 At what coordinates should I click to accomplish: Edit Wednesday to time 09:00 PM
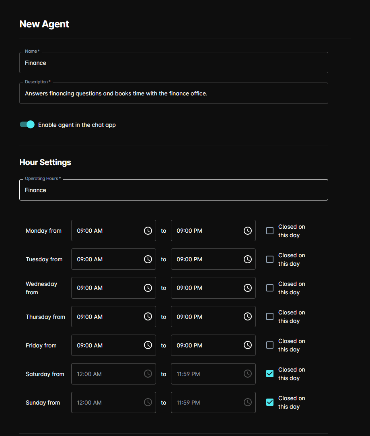[213, 288]
